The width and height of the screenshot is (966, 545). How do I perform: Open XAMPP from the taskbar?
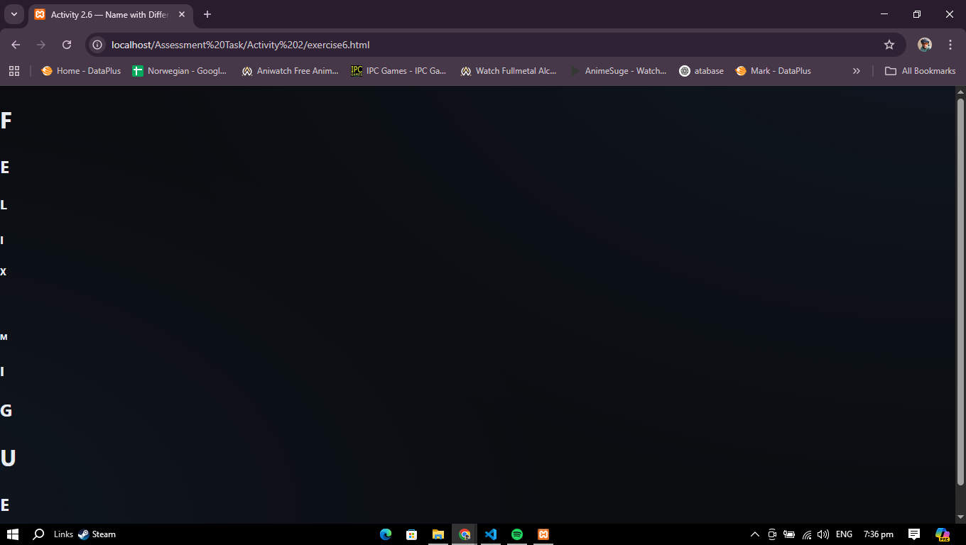[543, 534]
